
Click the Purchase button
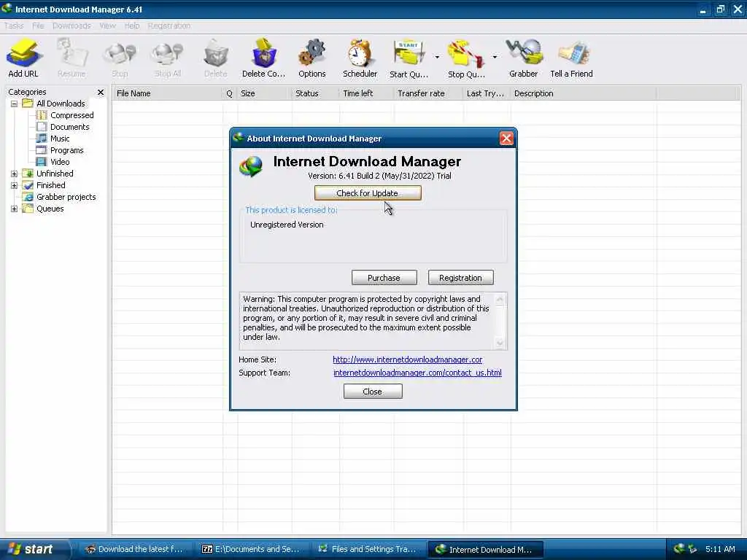click(384, 278)
